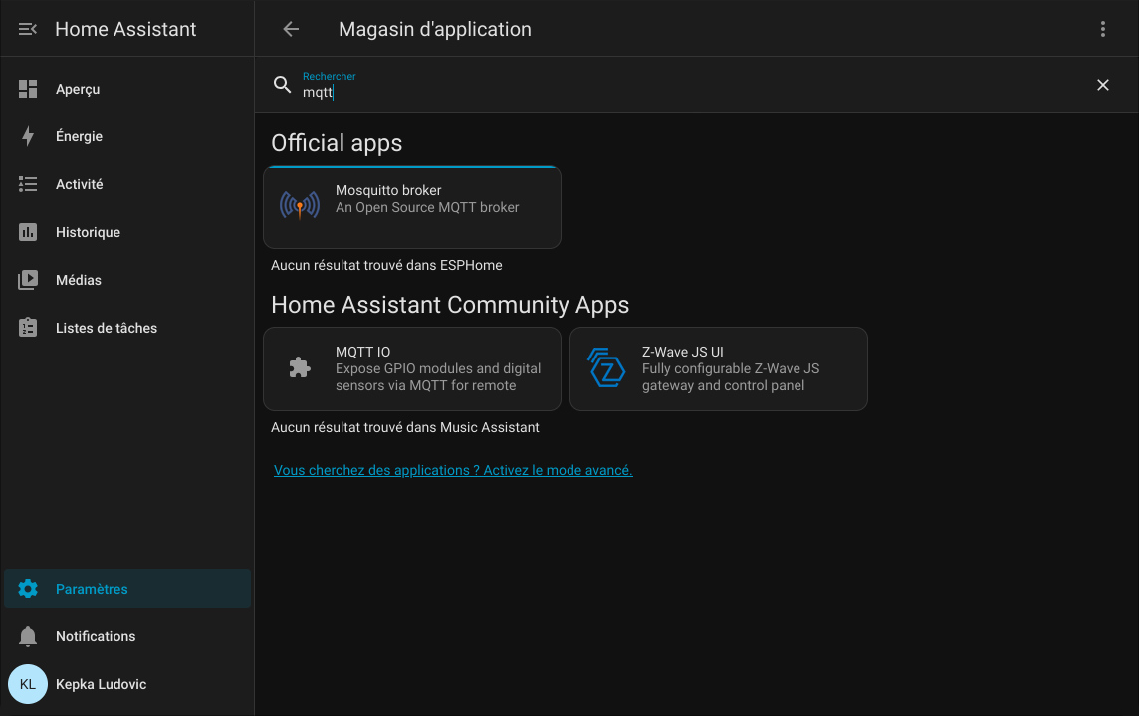
Task: Click the back arrow in the header
Action: [x=291, y=29]
